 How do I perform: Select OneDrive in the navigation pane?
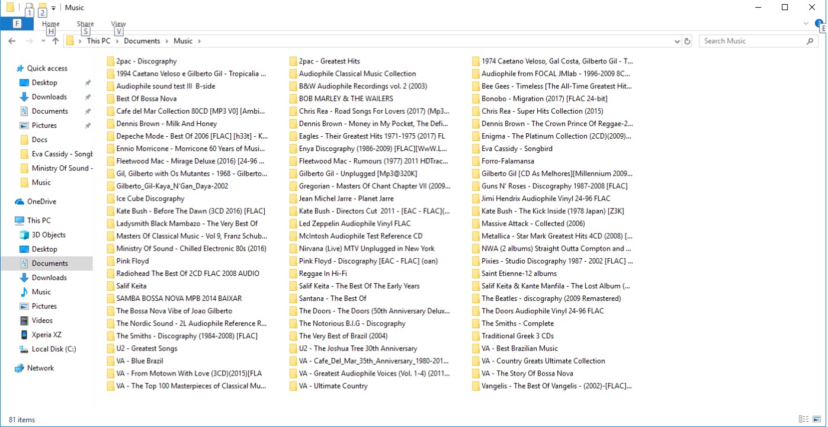click(41, 201)
